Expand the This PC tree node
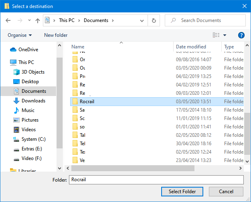This screenshot has width=251, height=202. tap(5, 62)
